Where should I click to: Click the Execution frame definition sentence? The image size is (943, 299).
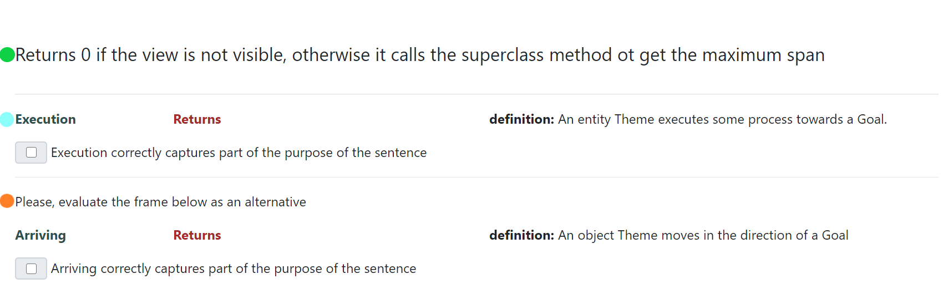point(722,119)
